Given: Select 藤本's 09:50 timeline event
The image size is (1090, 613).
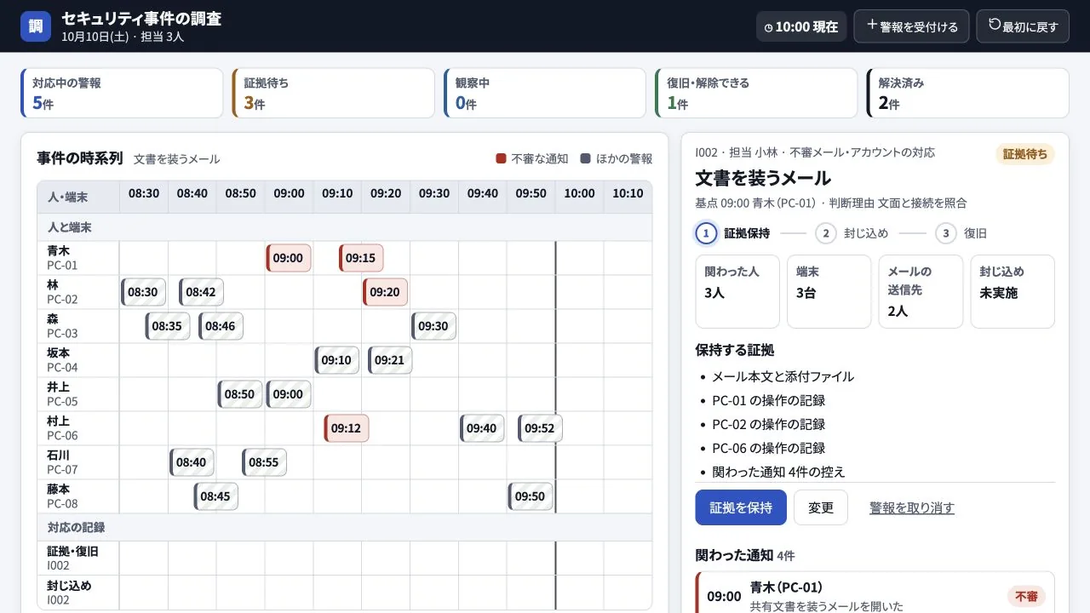Looking at the screenshot, I should point(531,496).
